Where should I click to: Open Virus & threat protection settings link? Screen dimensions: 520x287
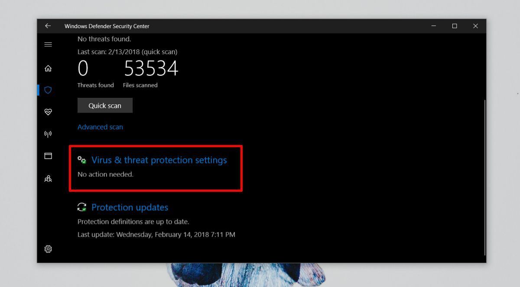point(159,160)
